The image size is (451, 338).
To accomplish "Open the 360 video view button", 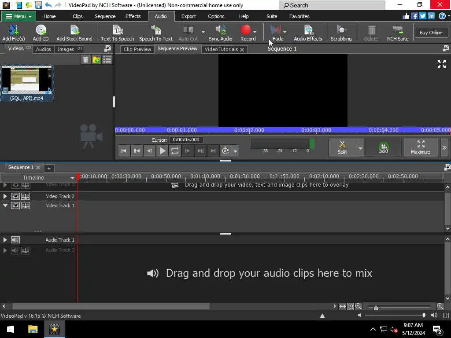I will click(384, 147).
